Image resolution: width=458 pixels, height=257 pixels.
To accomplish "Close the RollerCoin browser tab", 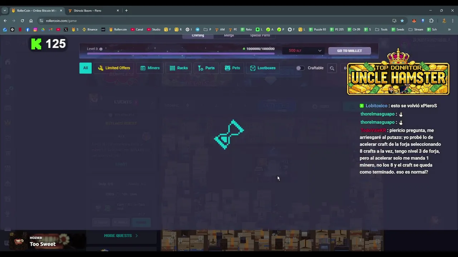I will tap(61, 10).
